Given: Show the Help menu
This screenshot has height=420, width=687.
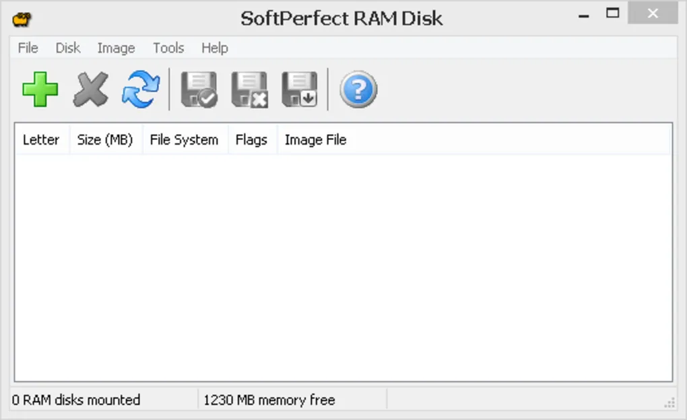Looking at the screenshot, I should point(215,48).
